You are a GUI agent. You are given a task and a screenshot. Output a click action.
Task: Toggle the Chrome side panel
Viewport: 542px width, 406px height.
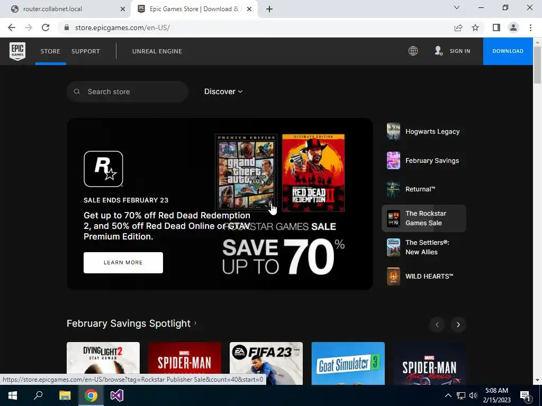point(496,27)
